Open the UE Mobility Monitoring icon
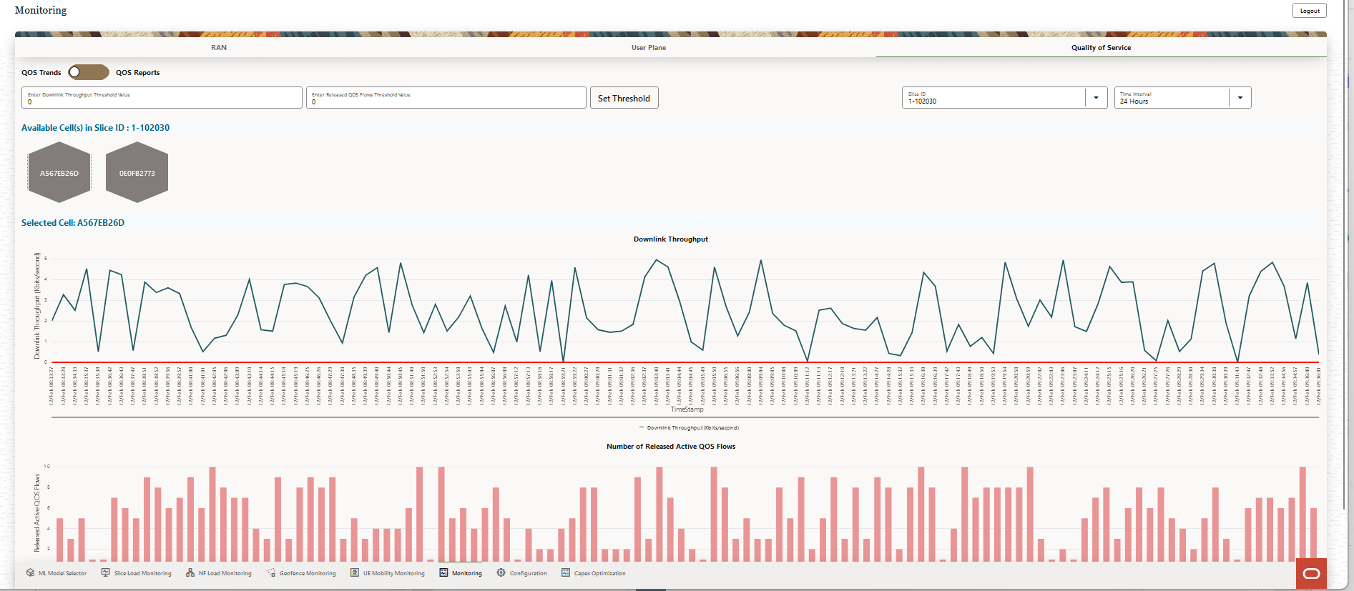 click(x=355, y=573)
